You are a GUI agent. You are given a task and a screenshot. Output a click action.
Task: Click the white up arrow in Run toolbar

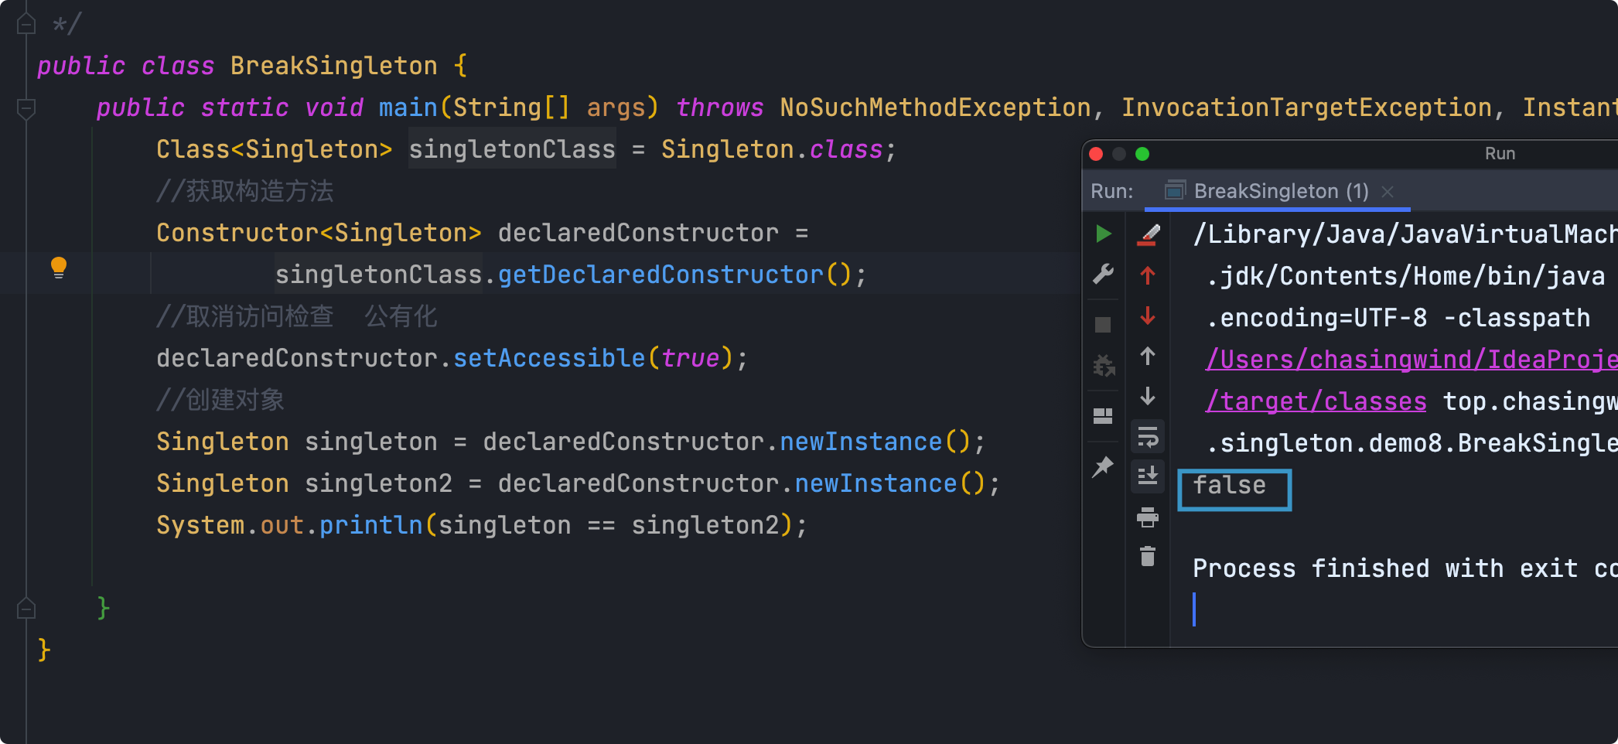(x=1148, y=356)
